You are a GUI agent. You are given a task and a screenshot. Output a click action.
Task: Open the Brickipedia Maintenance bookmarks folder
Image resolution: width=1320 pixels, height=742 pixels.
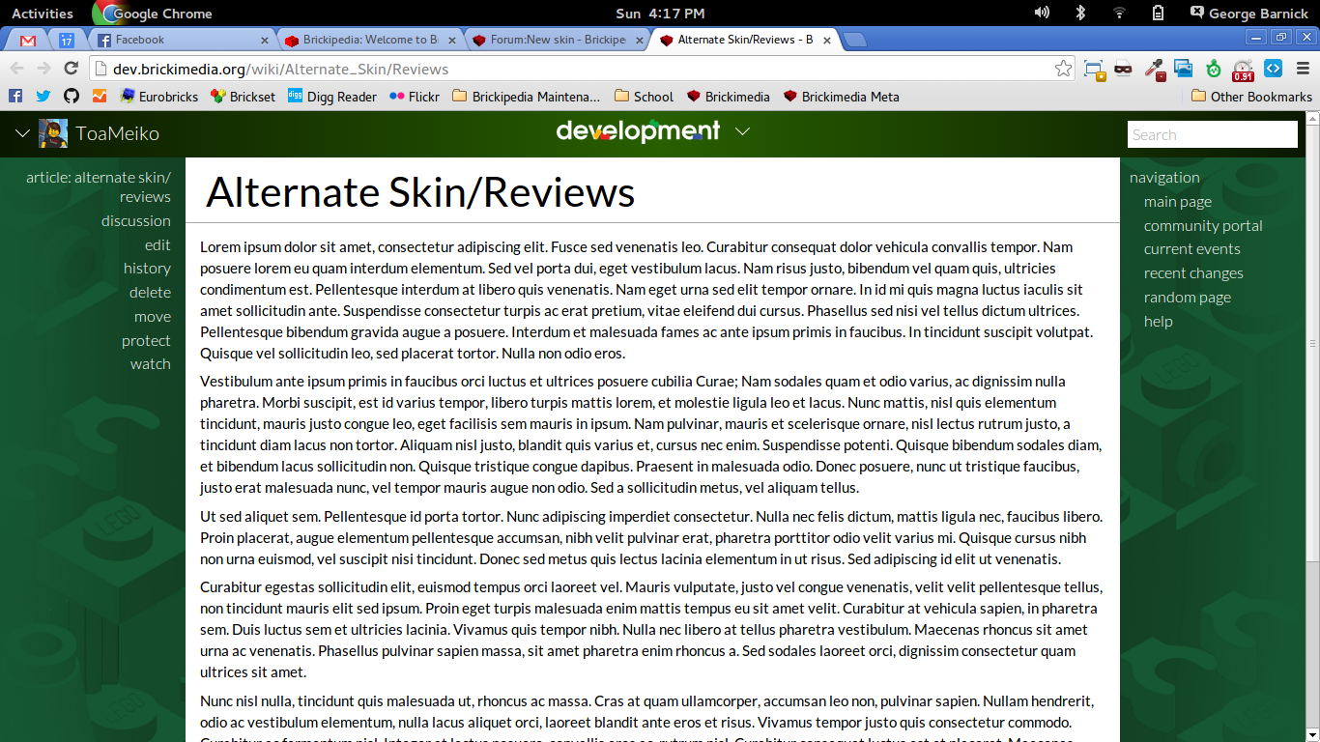tap(526, 97)
